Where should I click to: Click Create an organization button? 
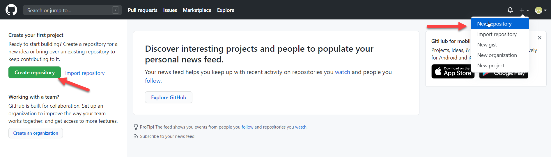point(36,133)
